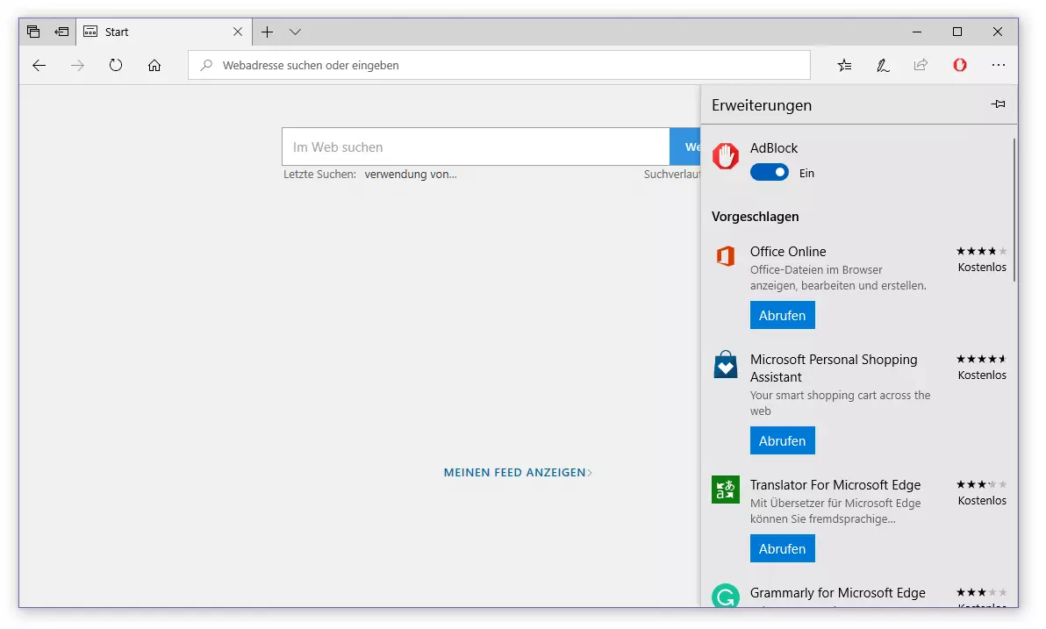Set current tabs aside icon
Viewport: 1046px width, 629px height.
click(62, 32)
